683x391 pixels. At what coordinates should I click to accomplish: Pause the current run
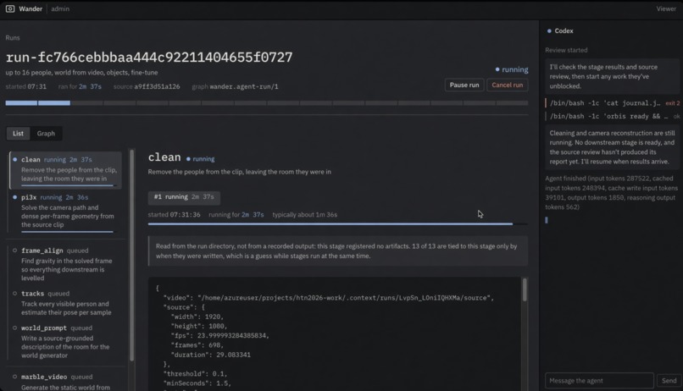[x=464, y=85]
